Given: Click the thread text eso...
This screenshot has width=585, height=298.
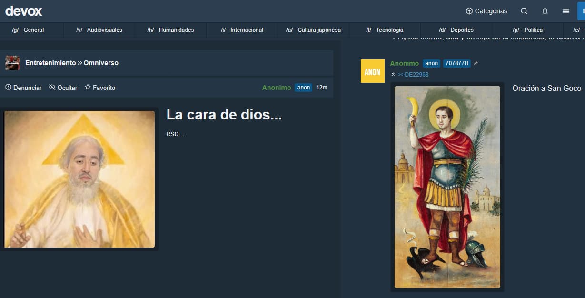Looking at the screenshot, I should pos(175,134).
